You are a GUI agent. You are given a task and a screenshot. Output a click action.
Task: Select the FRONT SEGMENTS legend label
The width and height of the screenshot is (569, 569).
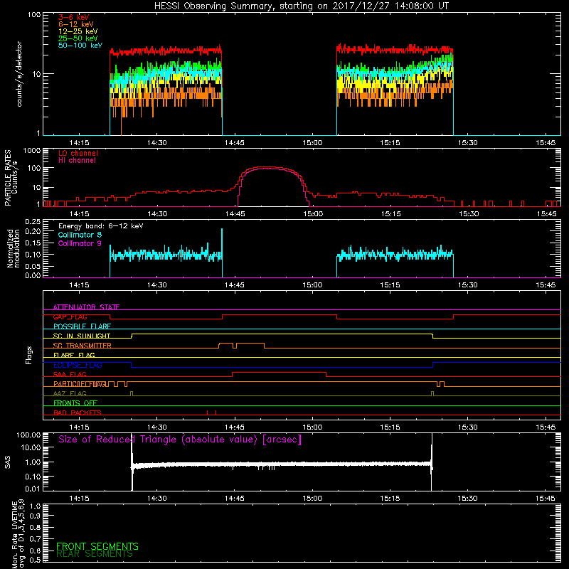(x=97, y=546)
